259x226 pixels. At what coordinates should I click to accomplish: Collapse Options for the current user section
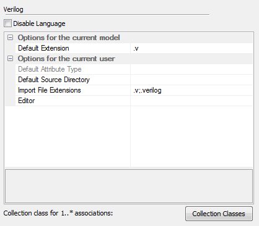(x=10, y=59)
